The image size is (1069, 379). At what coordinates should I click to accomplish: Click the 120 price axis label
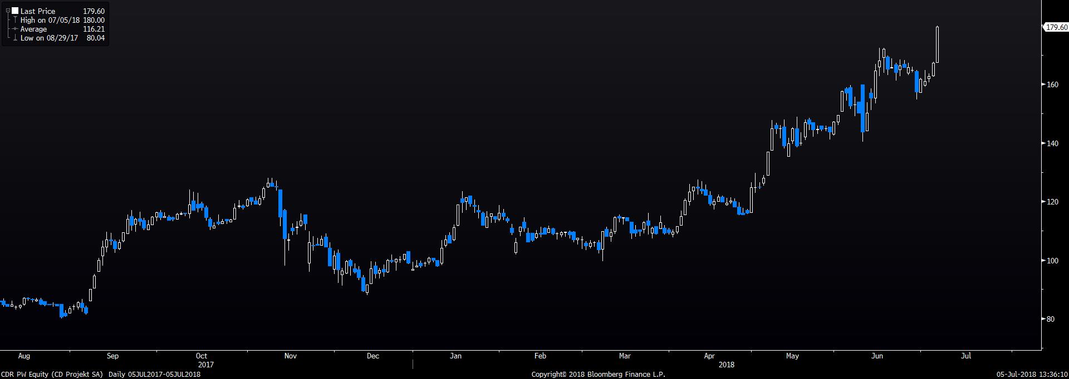coord(1052,202)
